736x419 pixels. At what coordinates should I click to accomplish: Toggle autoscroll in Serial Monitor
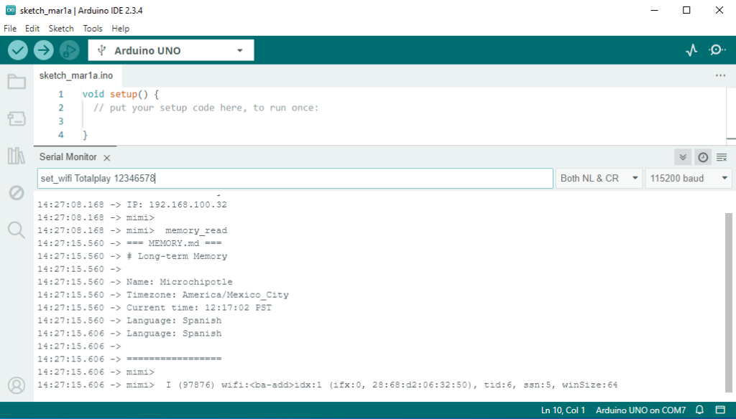point(683,157)
